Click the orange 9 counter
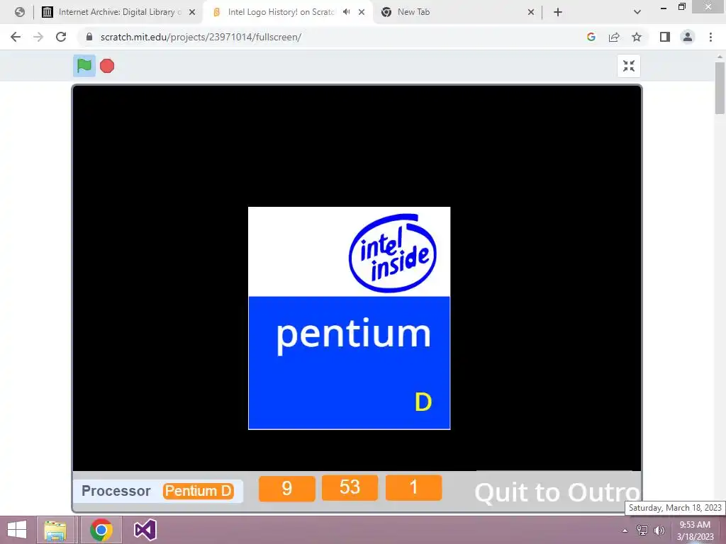This screenshot has width=726, height=544. [287, 488]
